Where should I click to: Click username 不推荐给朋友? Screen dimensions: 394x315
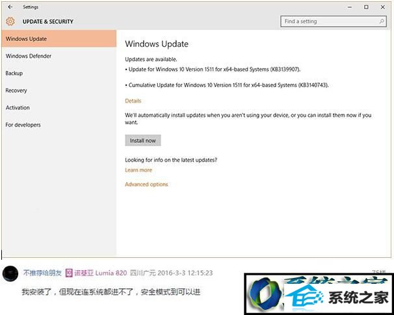[42, 273]
